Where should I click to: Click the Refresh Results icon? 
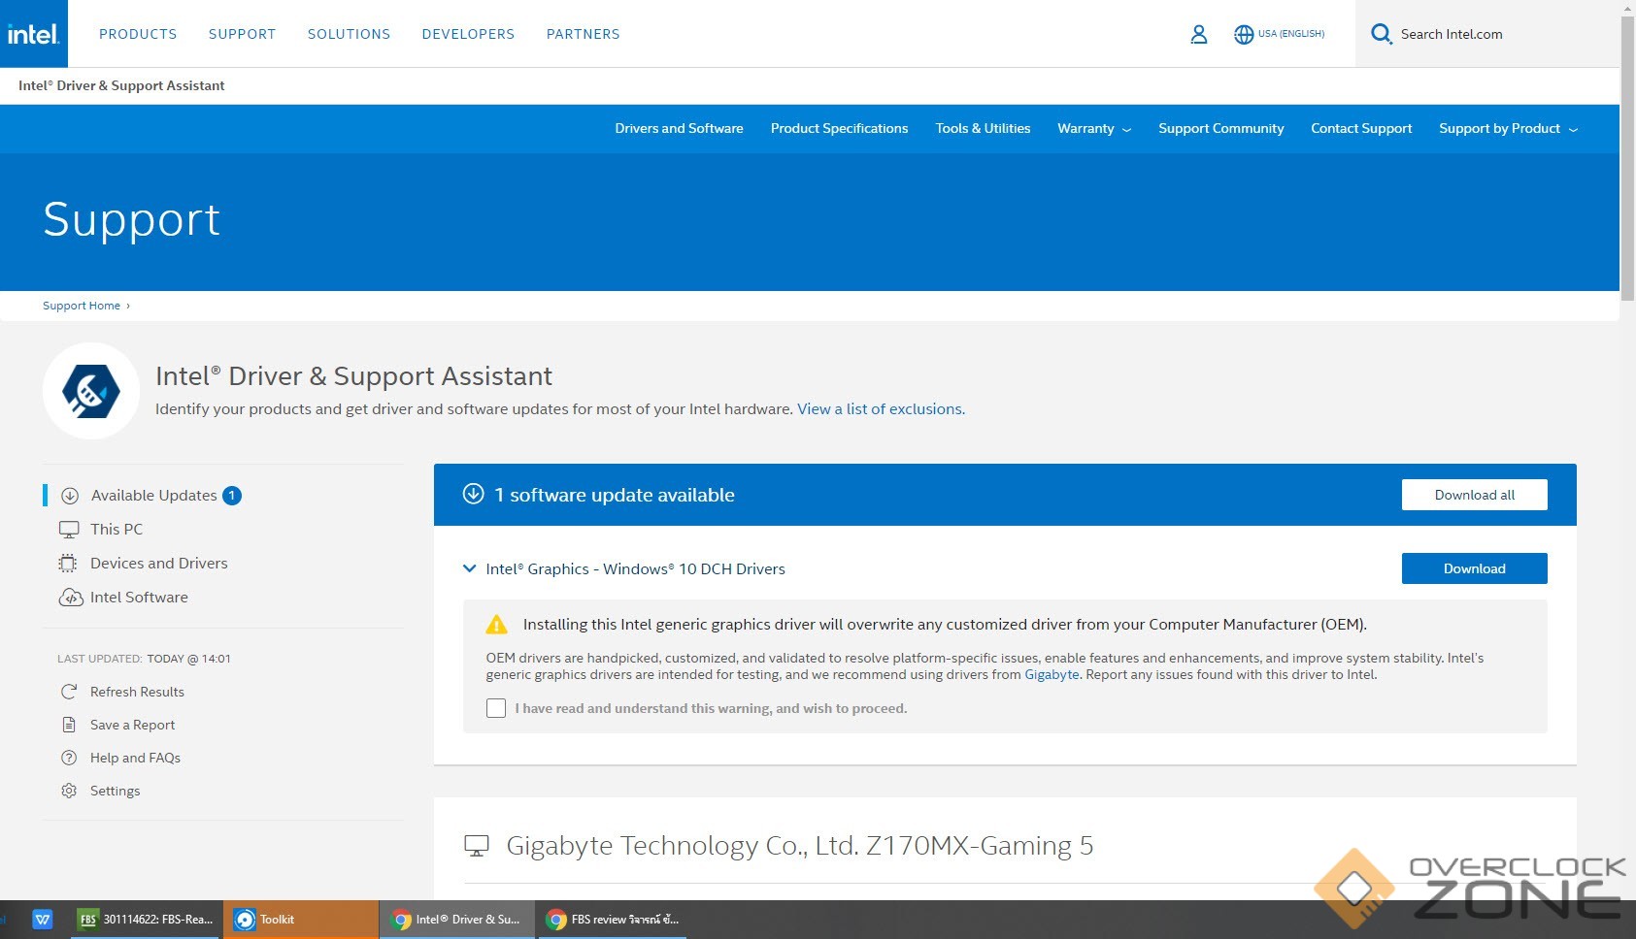pos(69,692)
